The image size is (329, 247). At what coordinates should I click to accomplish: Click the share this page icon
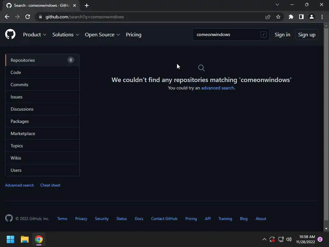268,17
